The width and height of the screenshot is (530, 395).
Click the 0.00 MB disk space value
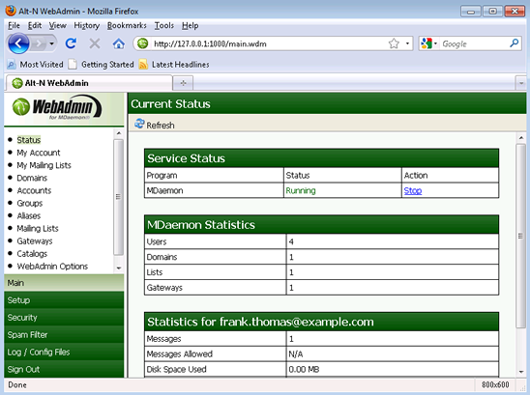(x=304, y=369)
